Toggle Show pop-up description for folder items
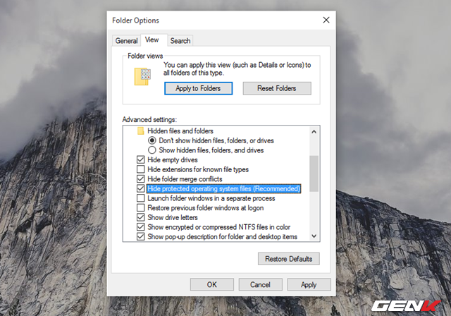The image size is (451, 316). coord(141,236)
